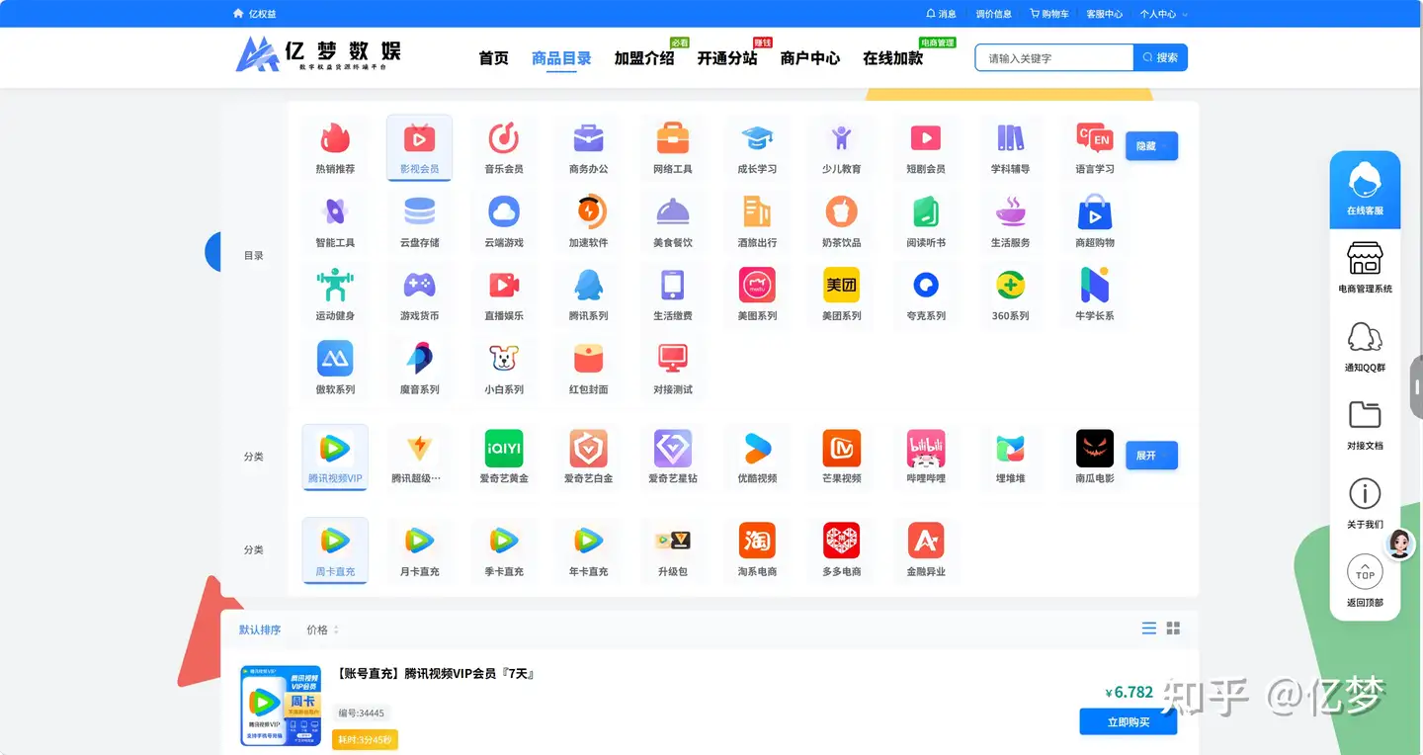Click the 搜索 search button

[x=1160, y=57]
